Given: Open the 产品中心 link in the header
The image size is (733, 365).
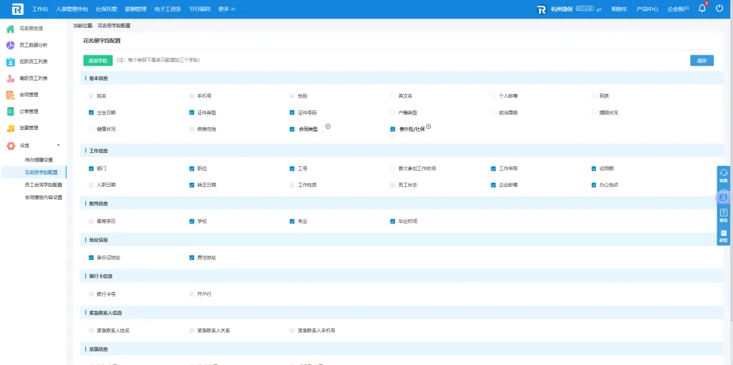Looking at the screenshot, I should point(647,9).
